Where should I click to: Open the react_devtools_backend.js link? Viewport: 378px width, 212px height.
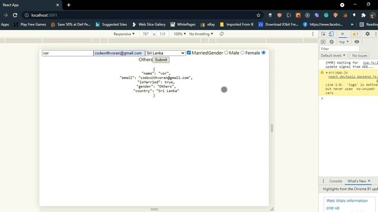(x=353, y=77)
